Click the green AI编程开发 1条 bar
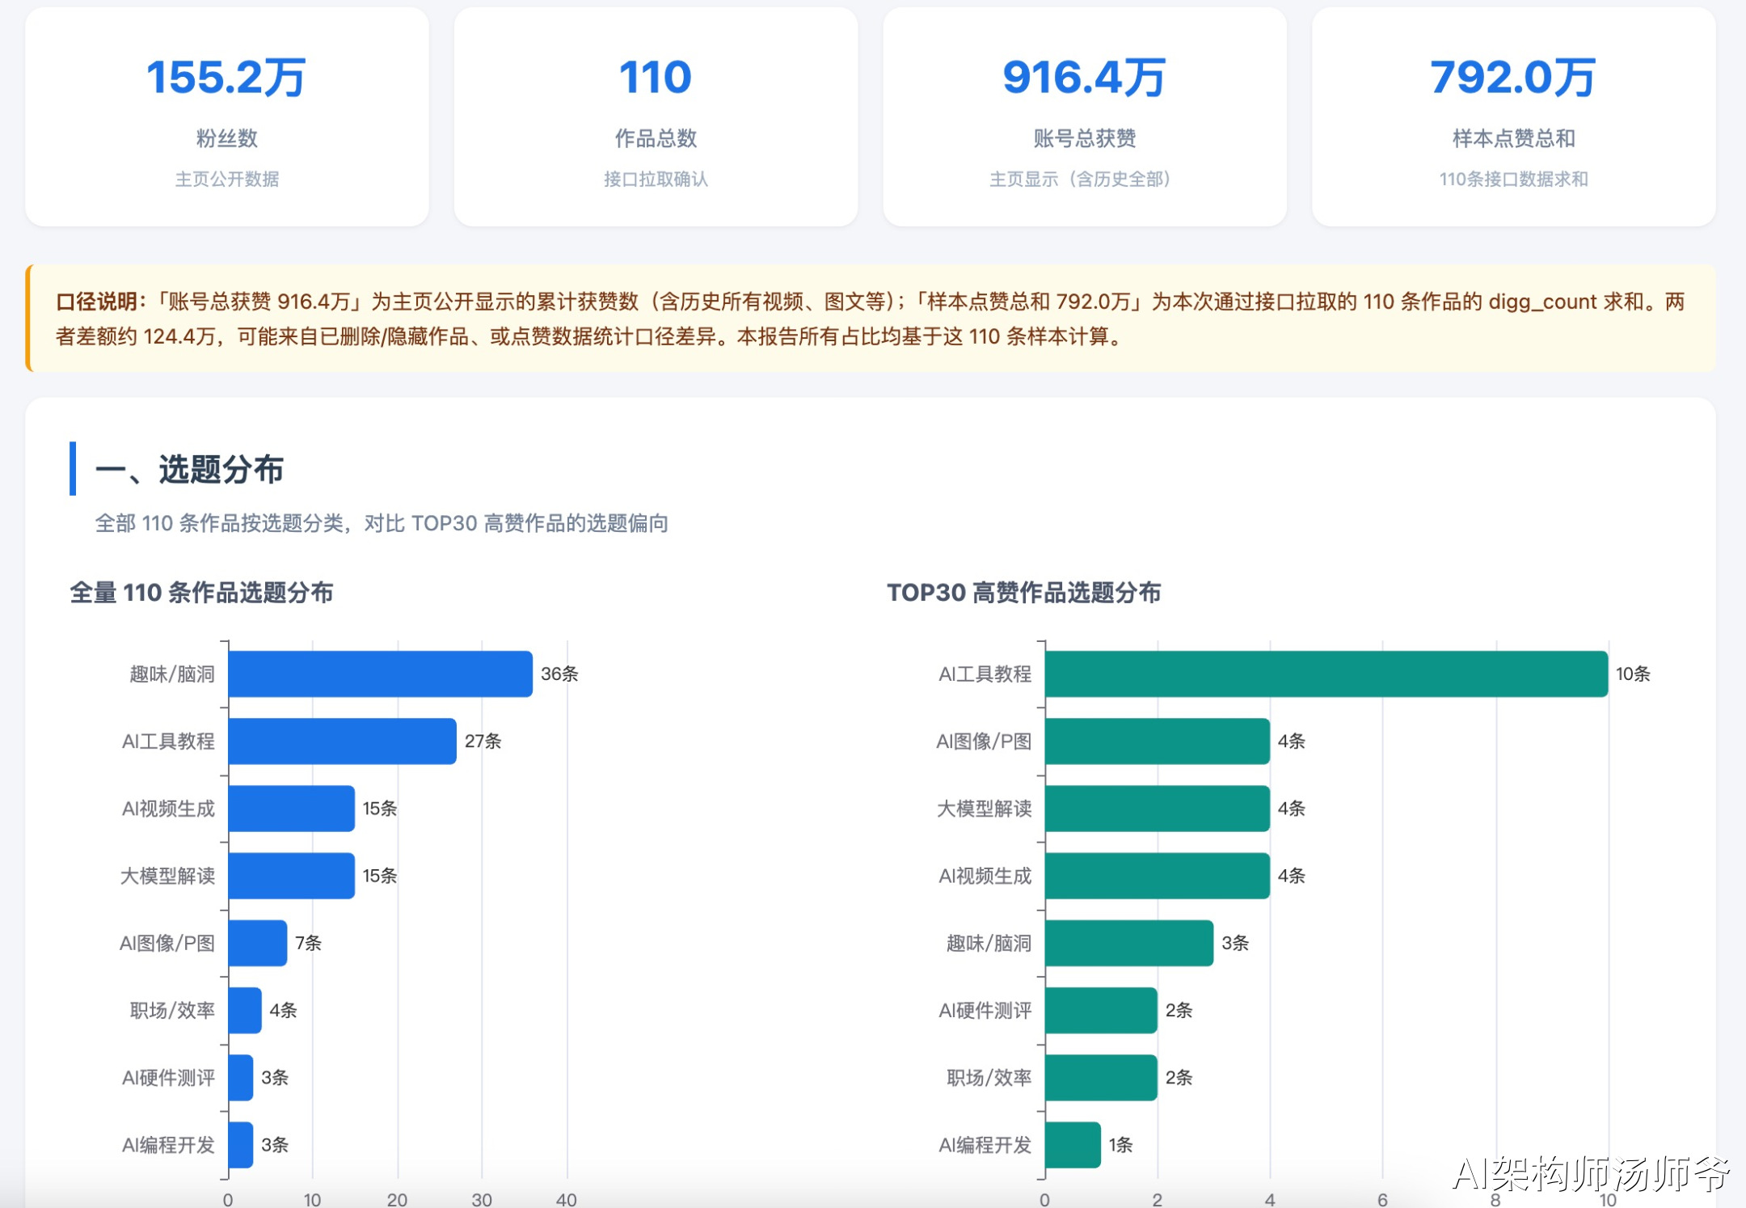Screen dimensions: 1746x1208 tap(1073, 1144)
